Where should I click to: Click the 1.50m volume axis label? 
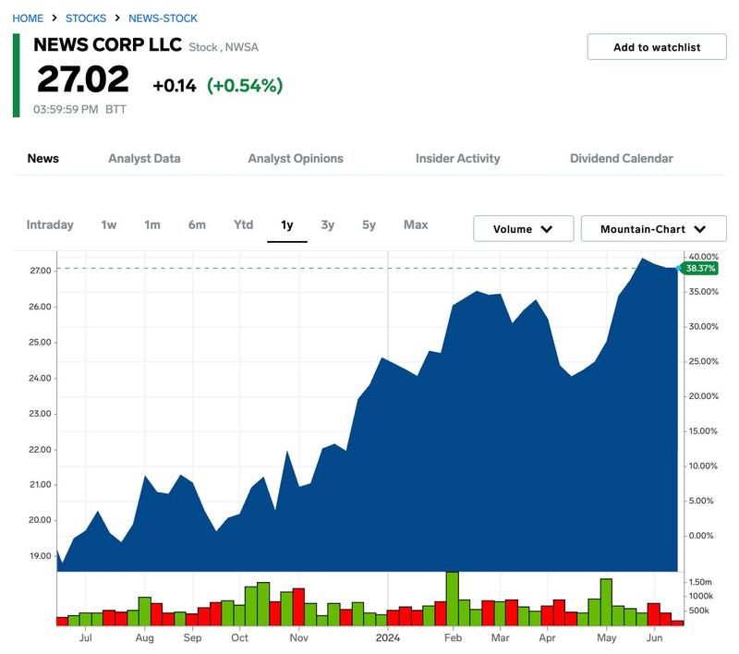(700, 582)
